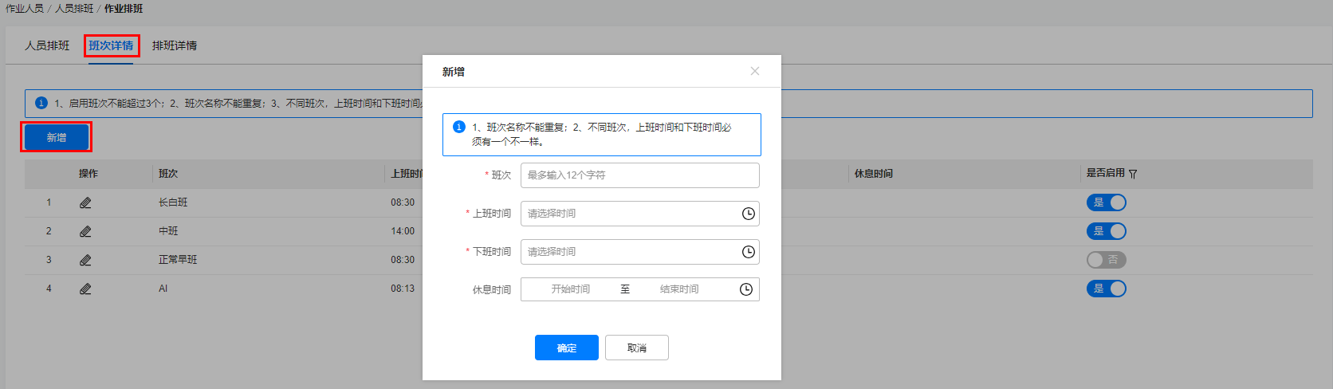Switch to 人员排班 tab
Image resolution: width=1333 pixels, height=389 pixels.
point(47,45)
